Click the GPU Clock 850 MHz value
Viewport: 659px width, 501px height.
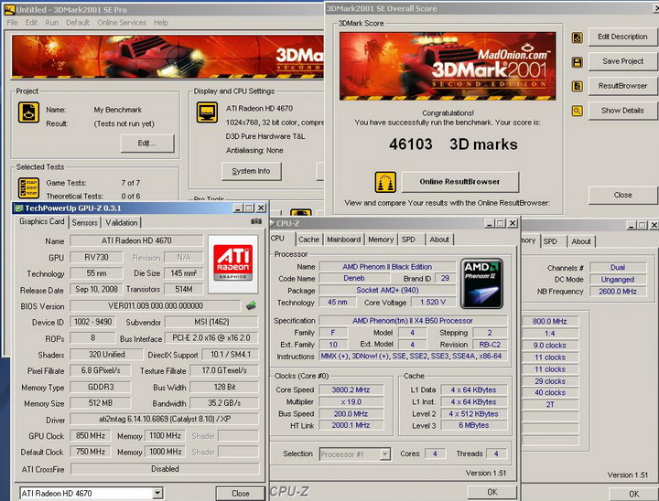click(x=91, y=435)
